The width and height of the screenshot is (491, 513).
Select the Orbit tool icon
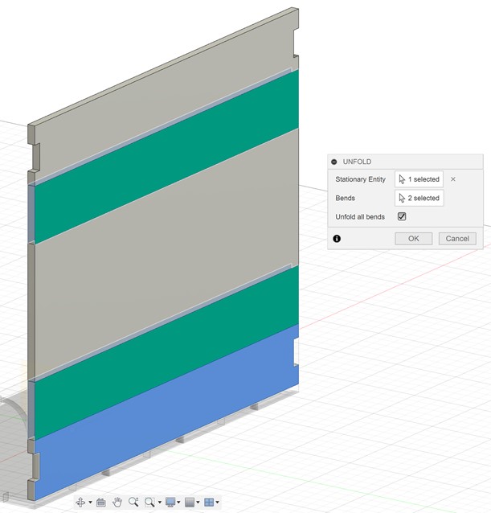point(80,503)
